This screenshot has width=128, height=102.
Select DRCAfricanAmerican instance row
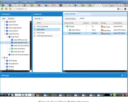(x=47, y=36)
